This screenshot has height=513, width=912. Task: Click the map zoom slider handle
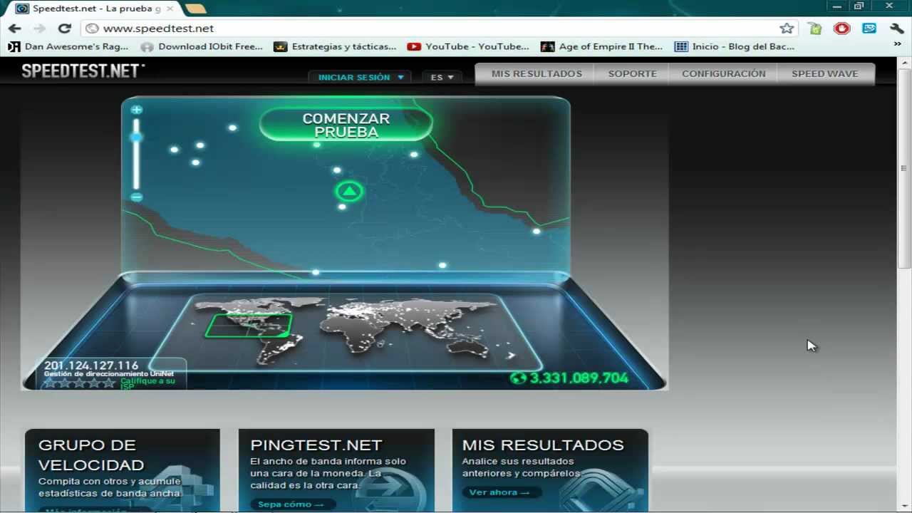(x=136, y=137)
